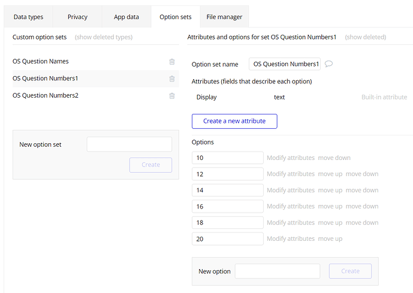
Task: Go to the App data tab
Action: 126,17
